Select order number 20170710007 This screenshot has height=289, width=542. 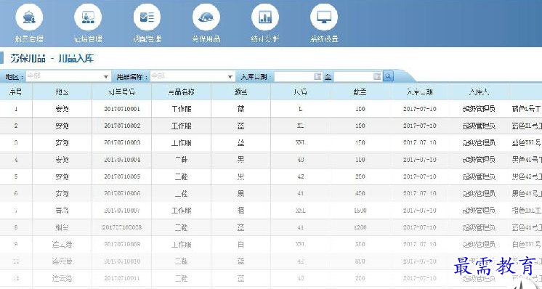(121, 211)
